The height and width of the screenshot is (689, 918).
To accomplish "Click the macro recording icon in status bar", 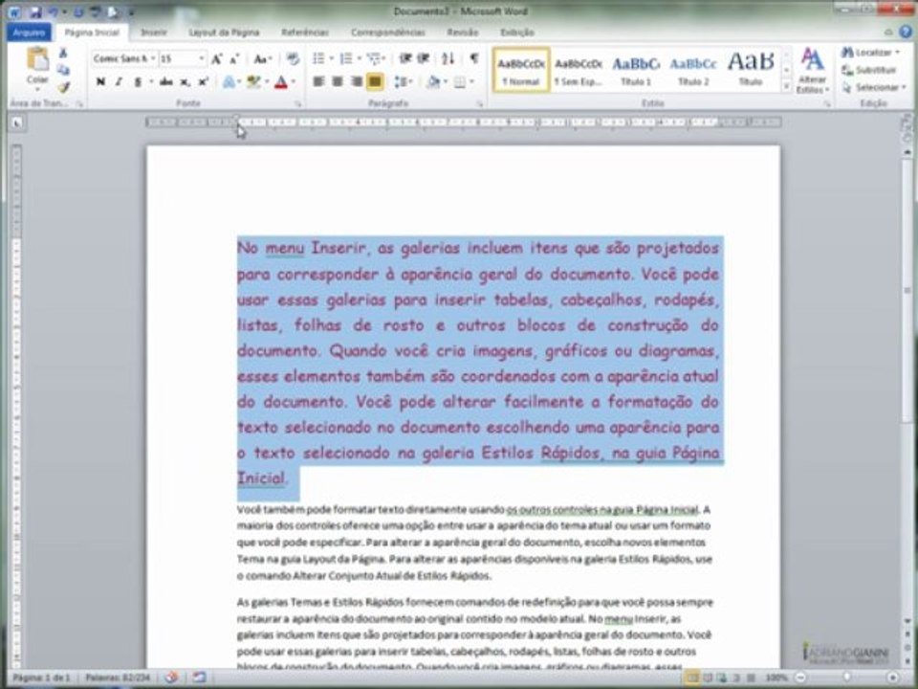I will tap(199, 678).
